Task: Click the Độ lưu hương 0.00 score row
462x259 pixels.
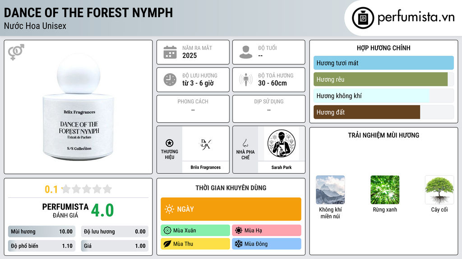Action: click(x=115, y=232)
